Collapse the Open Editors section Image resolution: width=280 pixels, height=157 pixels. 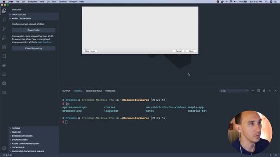(x=34, y=14)
